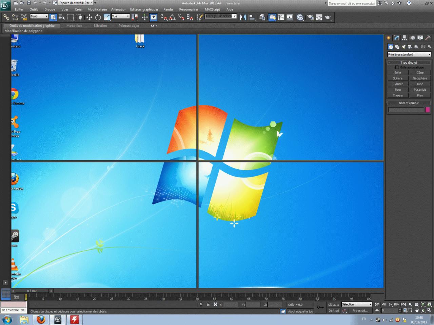The height and width of the screenshot is (325, 434).
Task: Switch to the Mode libre ribbon tab
Action: point(74,26)
